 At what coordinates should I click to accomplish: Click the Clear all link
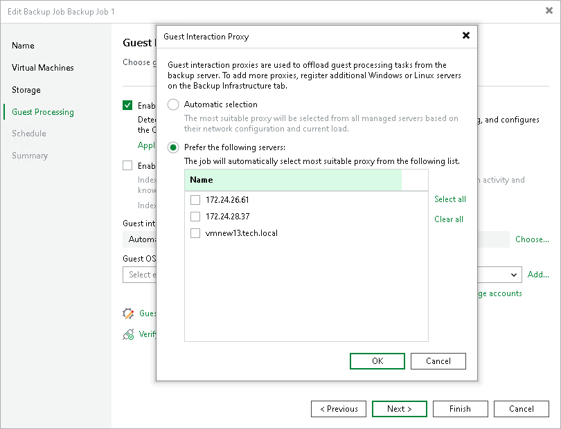tap(448, 219)
